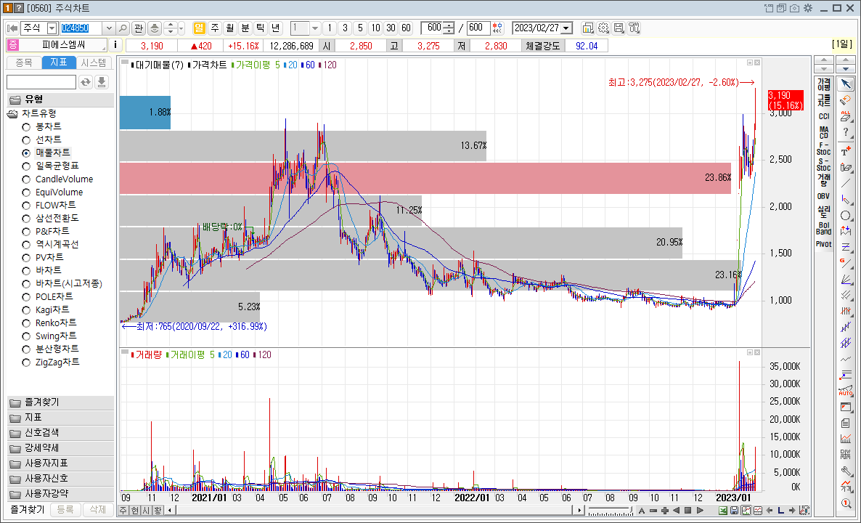Viewport: 861px width, 523px height.
Task: Click the OBV indicator shortcut
Action: point(824,196)
